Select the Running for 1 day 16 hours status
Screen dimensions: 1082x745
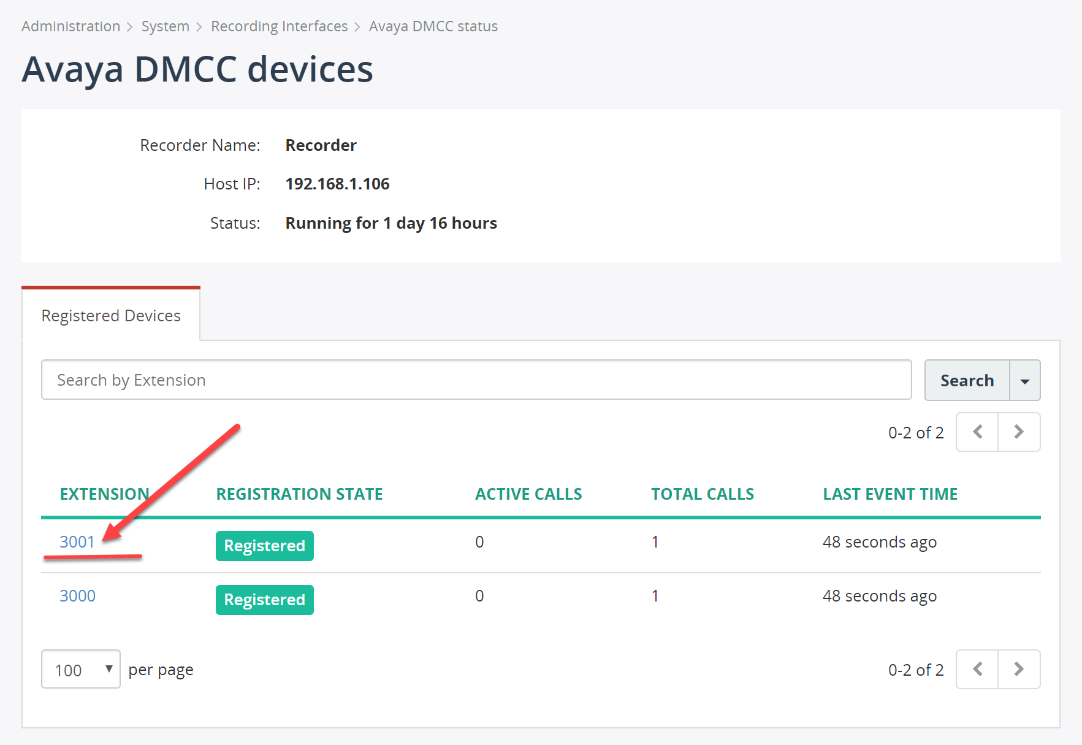tap(391, 223)
